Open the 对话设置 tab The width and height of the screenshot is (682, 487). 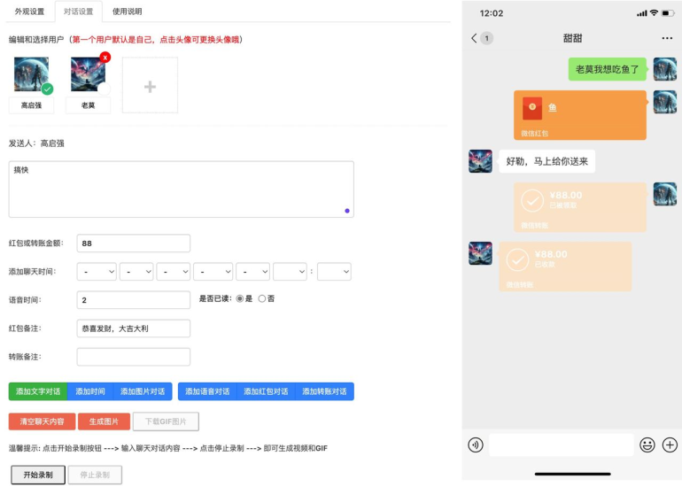coord(78,12)
